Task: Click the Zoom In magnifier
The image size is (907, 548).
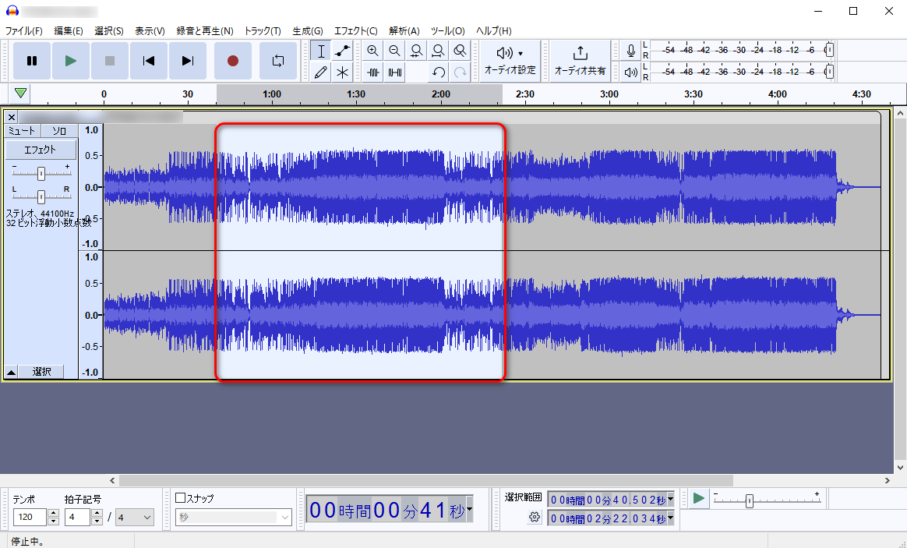Action: 373,51
